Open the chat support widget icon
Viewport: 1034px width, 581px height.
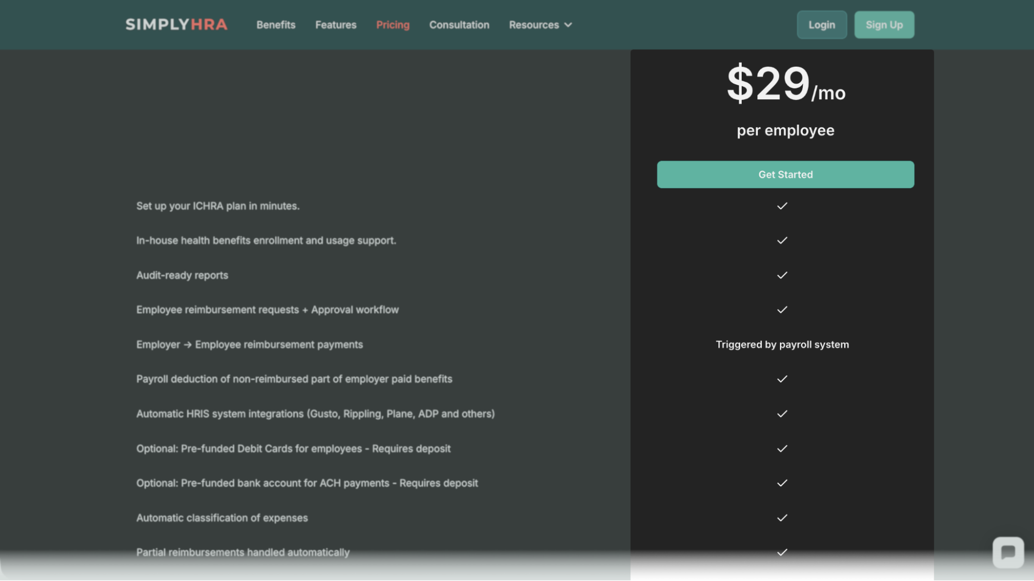pyautogui.click(x=1008, y=552)
